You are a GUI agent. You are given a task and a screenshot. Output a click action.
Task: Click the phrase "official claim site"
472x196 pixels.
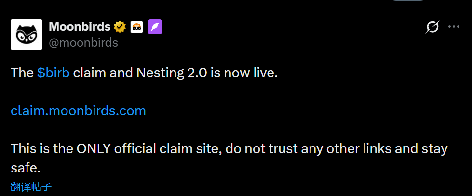point(169,148)
